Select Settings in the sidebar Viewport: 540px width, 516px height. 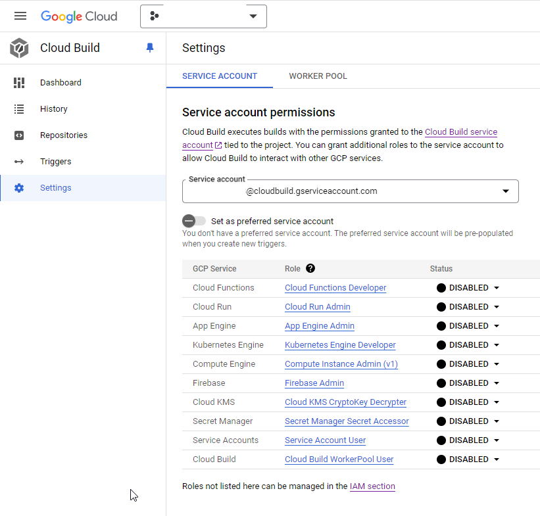pyautogui.click(x=83, y=188)
